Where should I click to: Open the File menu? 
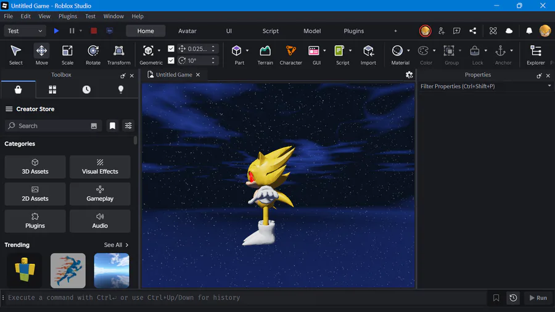point(8,16)
